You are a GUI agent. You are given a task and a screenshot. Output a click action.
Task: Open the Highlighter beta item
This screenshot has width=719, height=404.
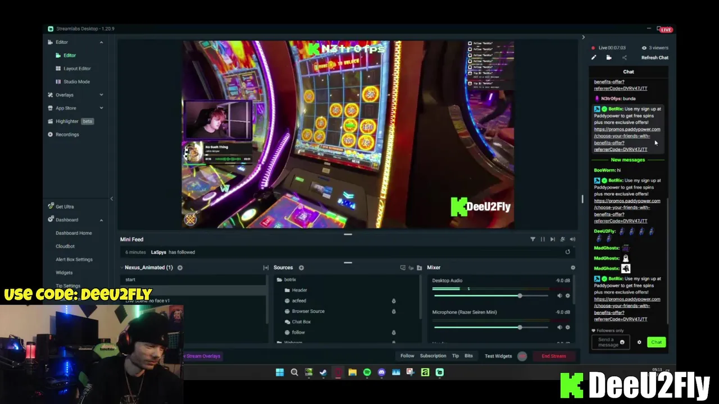[70, 121]
